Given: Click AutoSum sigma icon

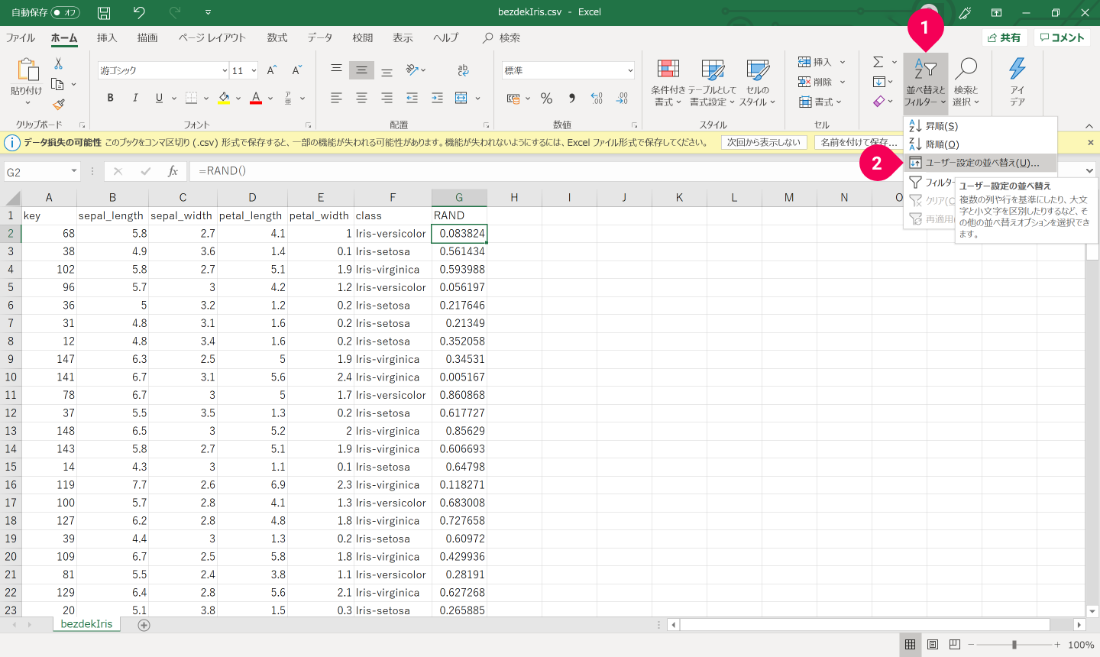Looking at the screenshot, I should [x=878, y=62].
